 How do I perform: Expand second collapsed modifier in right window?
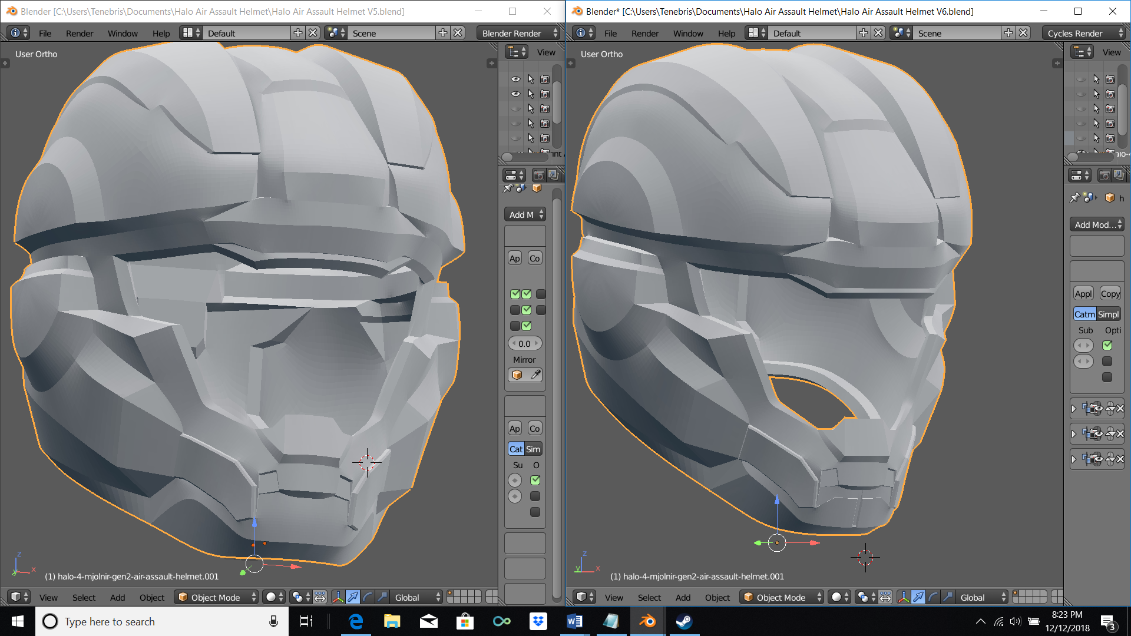tap(1073, 433)
